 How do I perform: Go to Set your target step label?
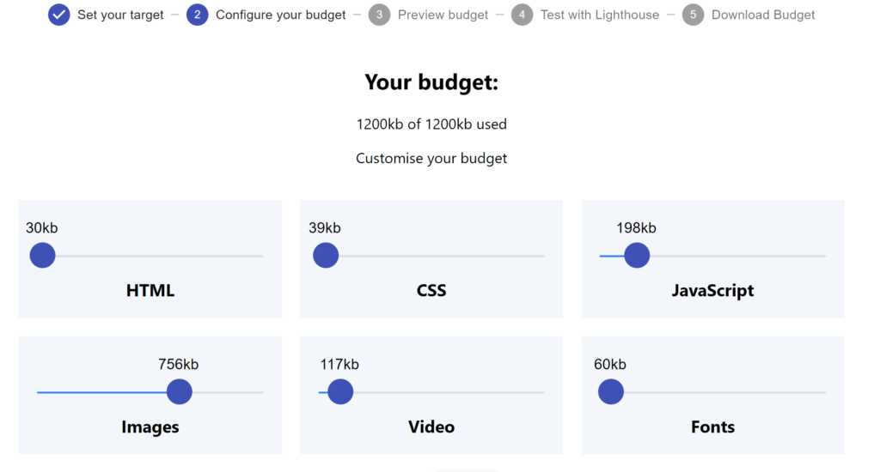click(120, 15)
